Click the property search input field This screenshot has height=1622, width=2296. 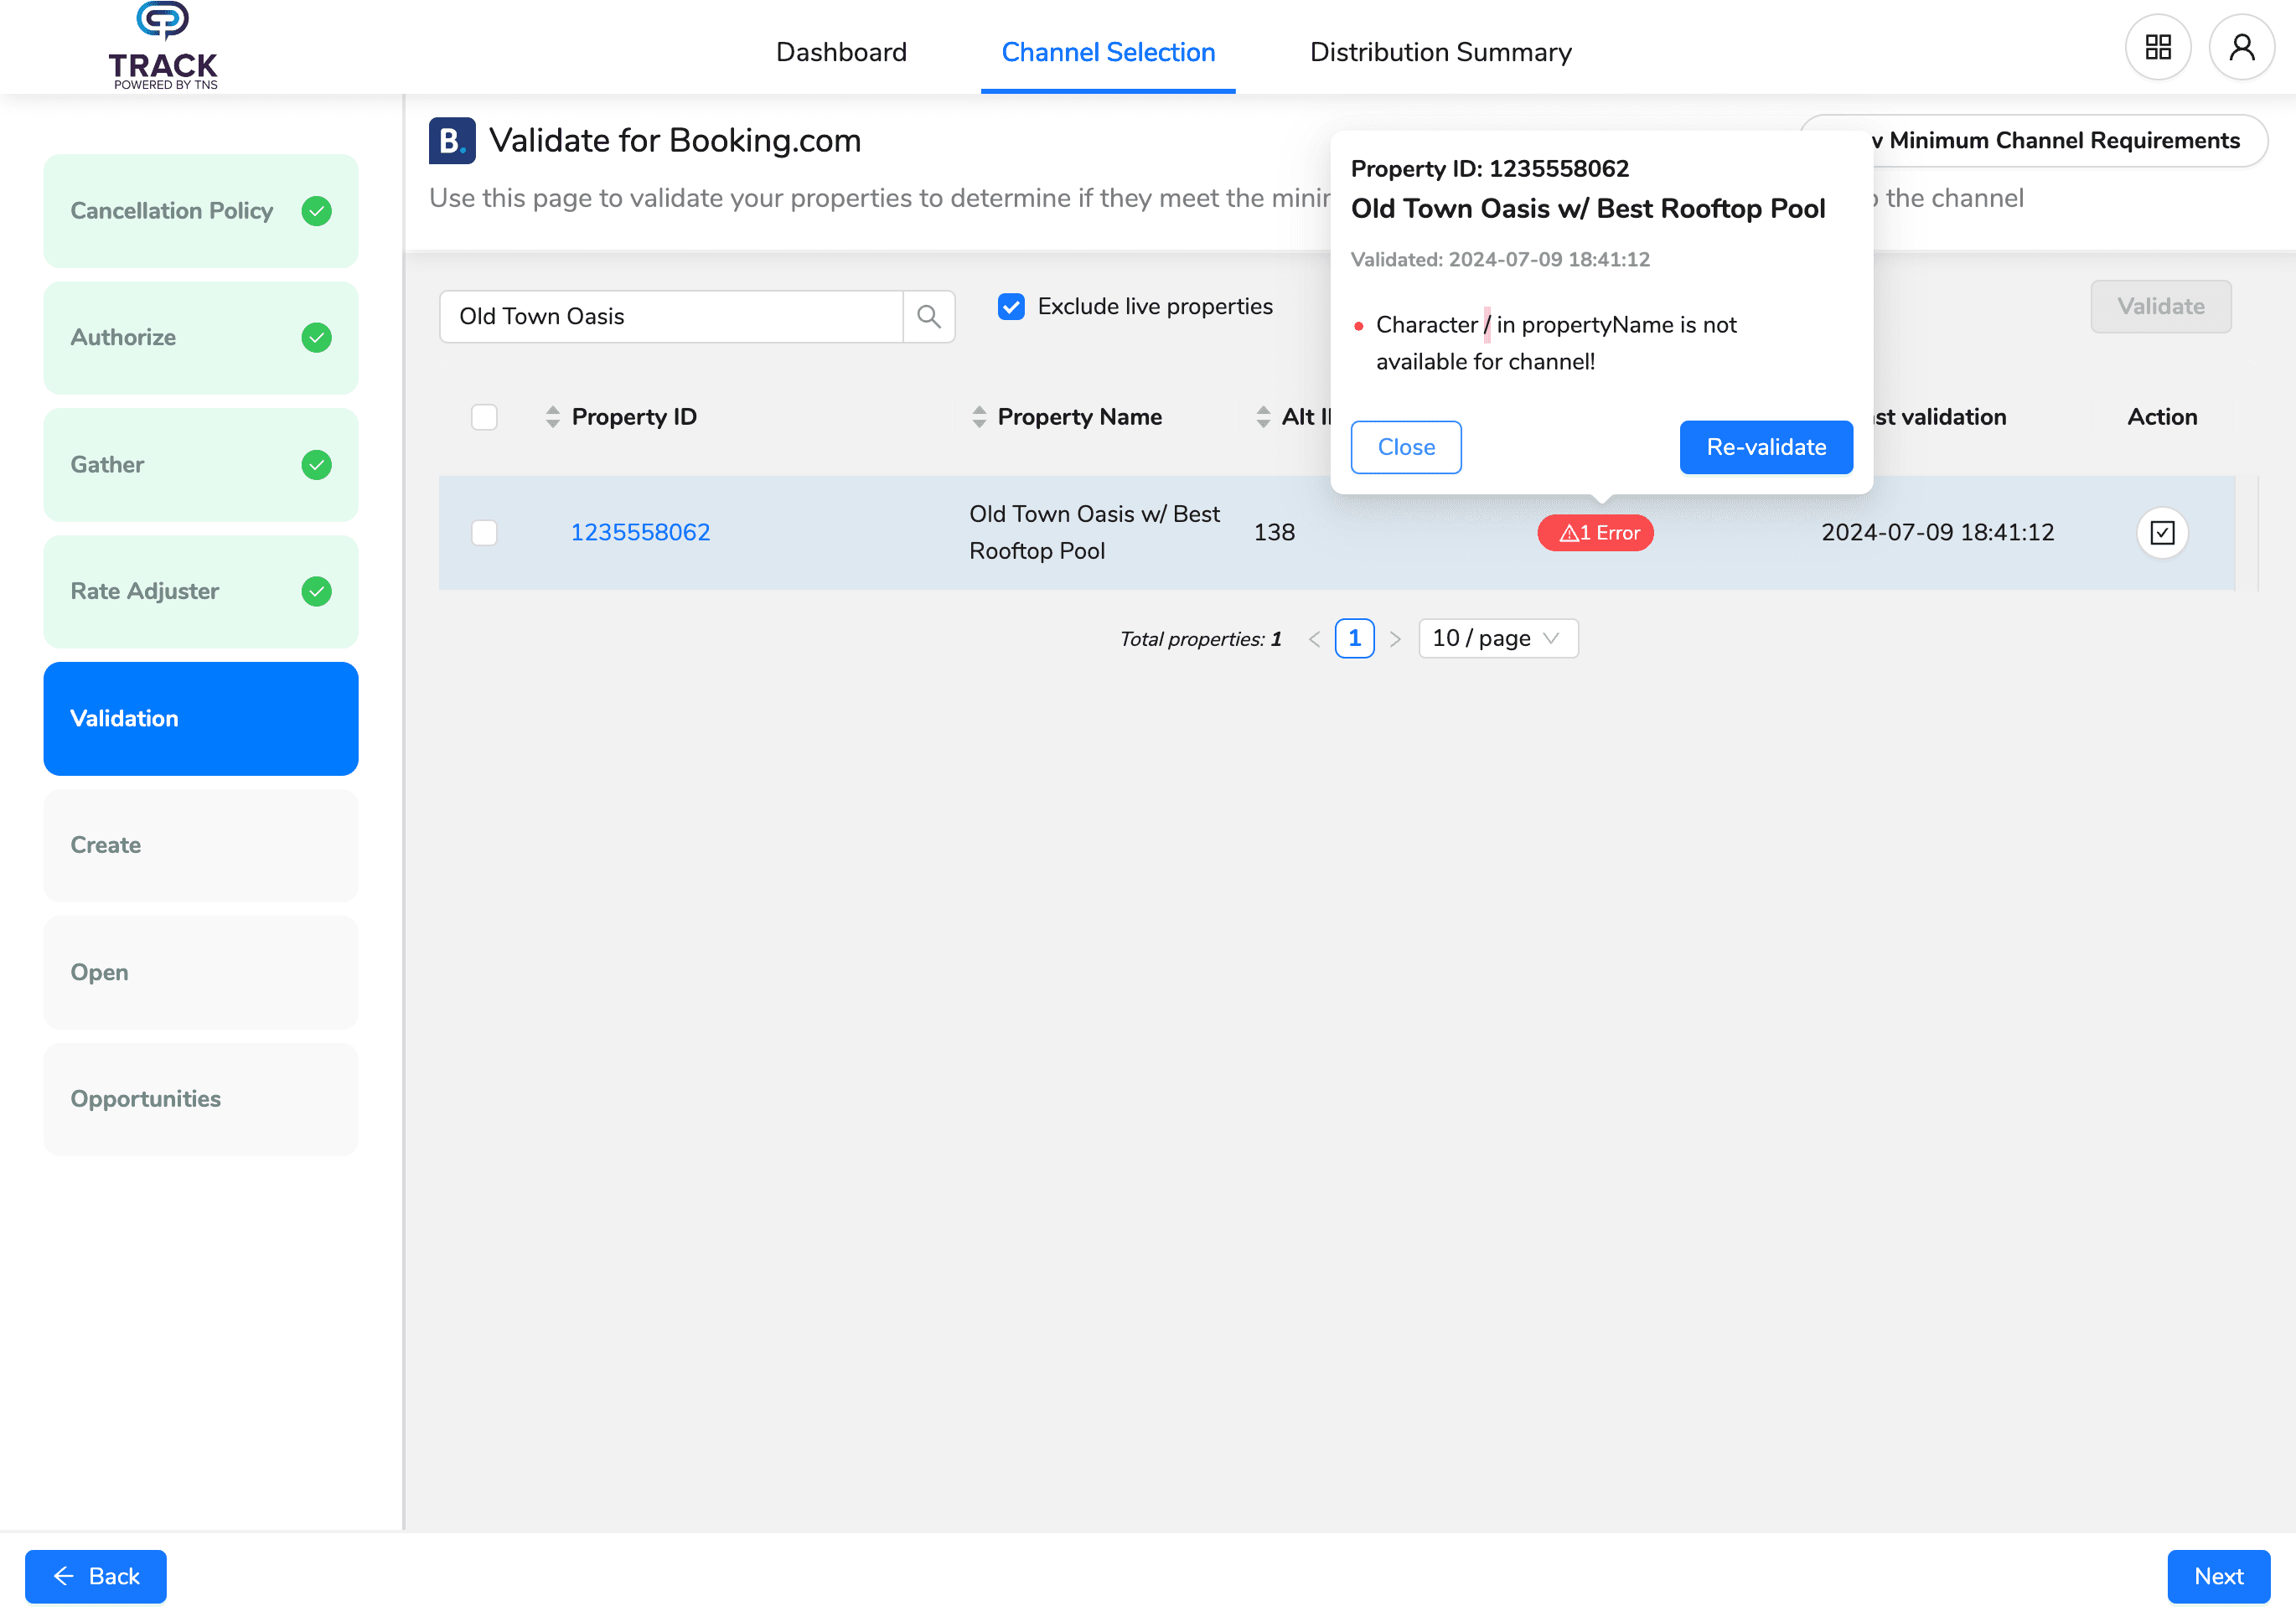click(671, 317)
